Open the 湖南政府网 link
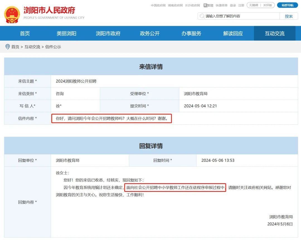Viewport: 301px width, 241px height. 175,5
